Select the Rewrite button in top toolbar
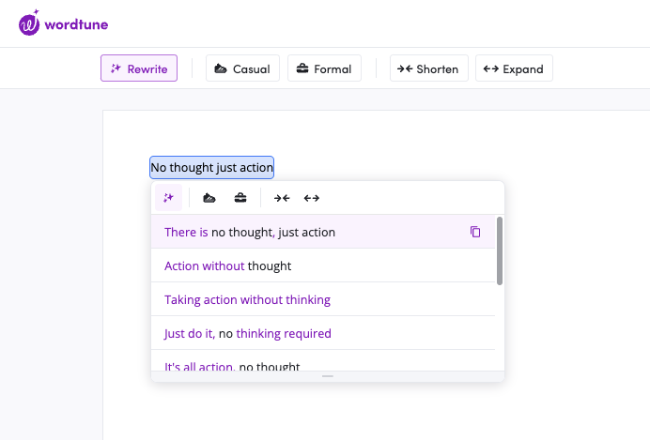Image resolution: width=650 pixels, height=440 pixels. coord(139,68)
